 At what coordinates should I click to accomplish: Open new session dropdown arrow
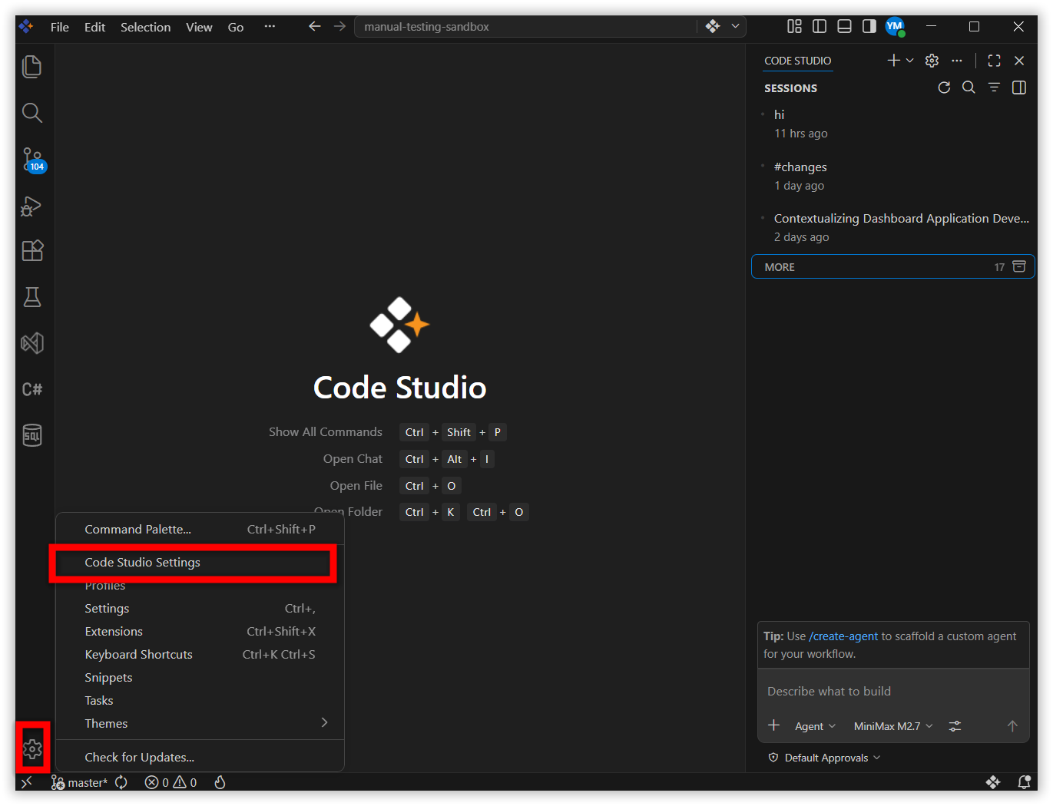point(910,61)
